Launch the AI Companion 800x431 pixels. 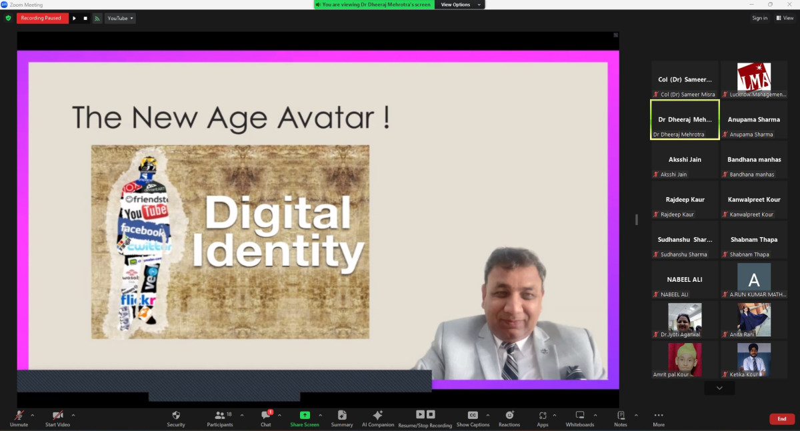(x=378, y=418)
